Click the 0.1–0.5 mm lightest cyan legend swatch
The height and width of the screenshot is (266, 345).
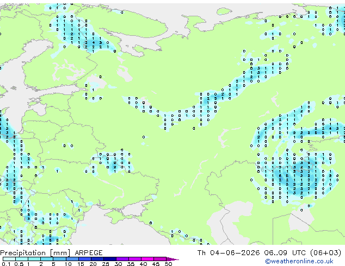pos(9,259)
